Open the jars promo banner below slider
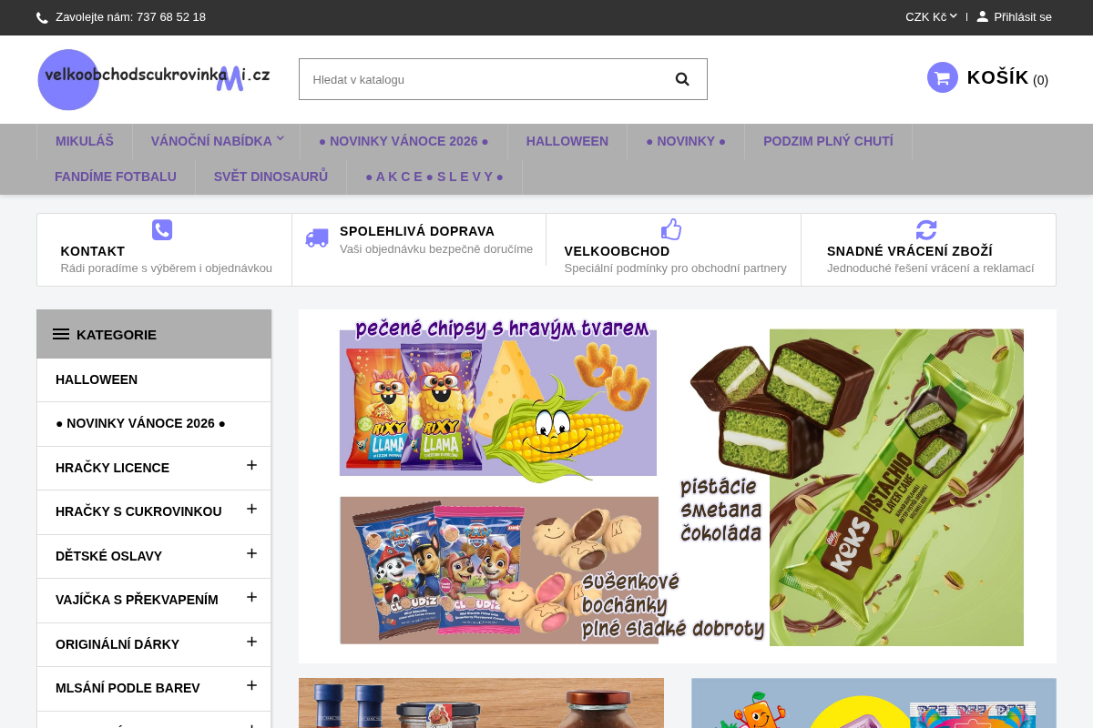 pyautogui.click(x=481, y=703)
